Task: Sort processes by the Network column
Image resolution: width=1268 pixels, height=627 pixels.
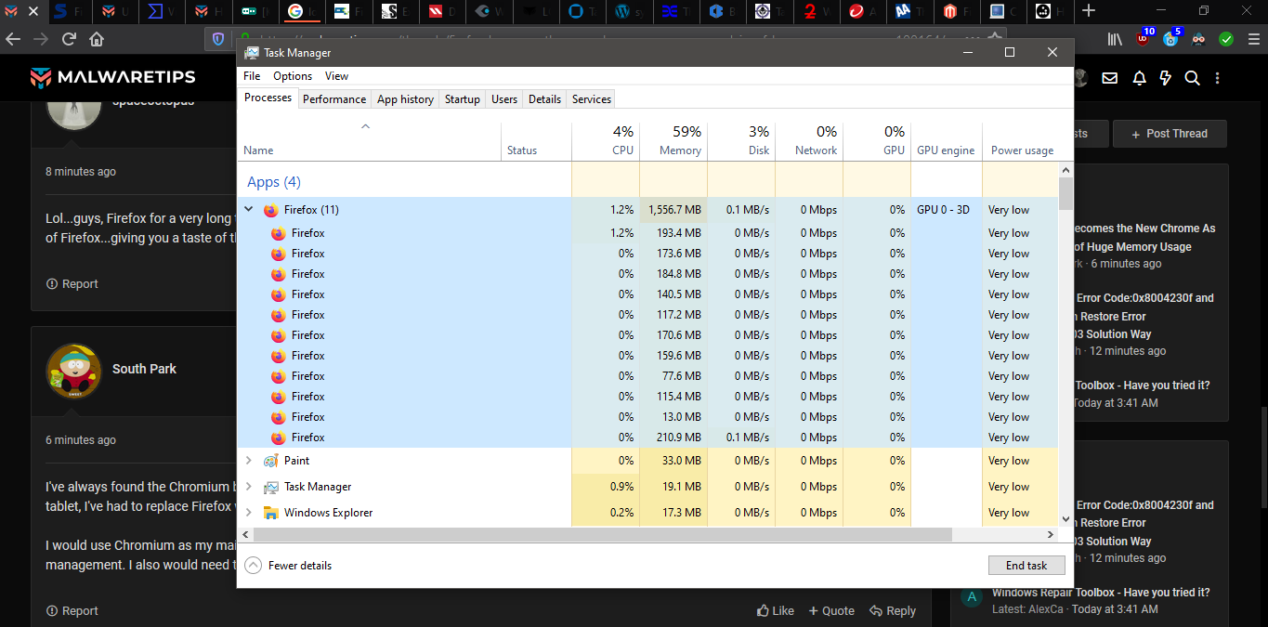Action: [809, 141]
